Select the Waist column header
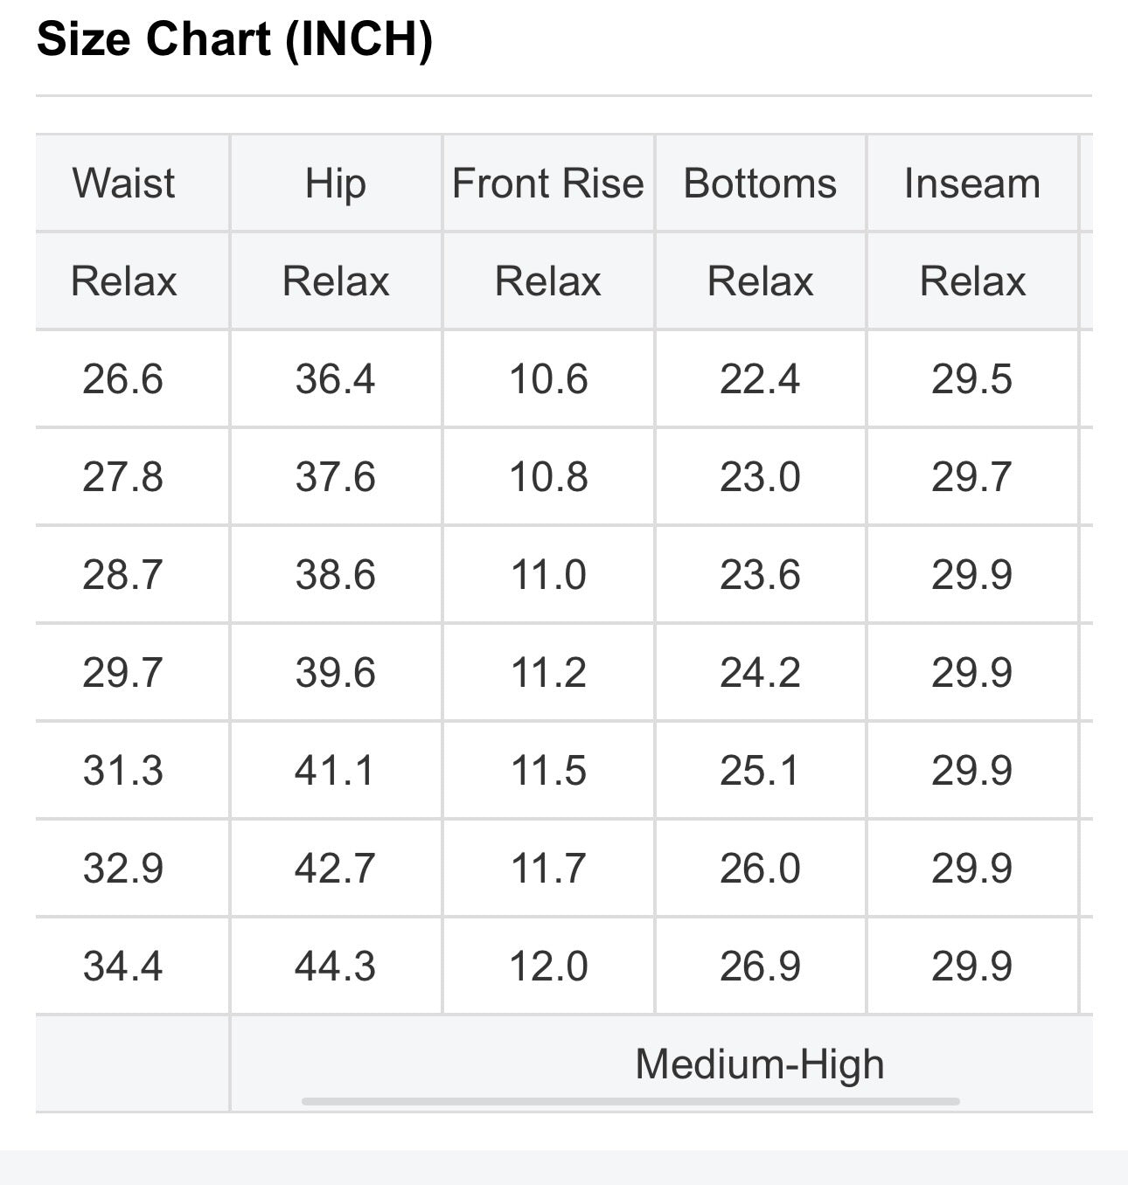The width and height of the screenshot is (1128, 1185). [123, 184]
